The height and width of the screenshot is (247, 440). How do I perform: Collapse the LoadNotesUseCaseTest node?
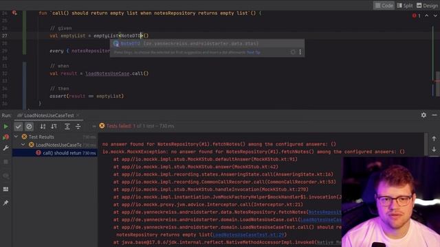click(23, 145)
